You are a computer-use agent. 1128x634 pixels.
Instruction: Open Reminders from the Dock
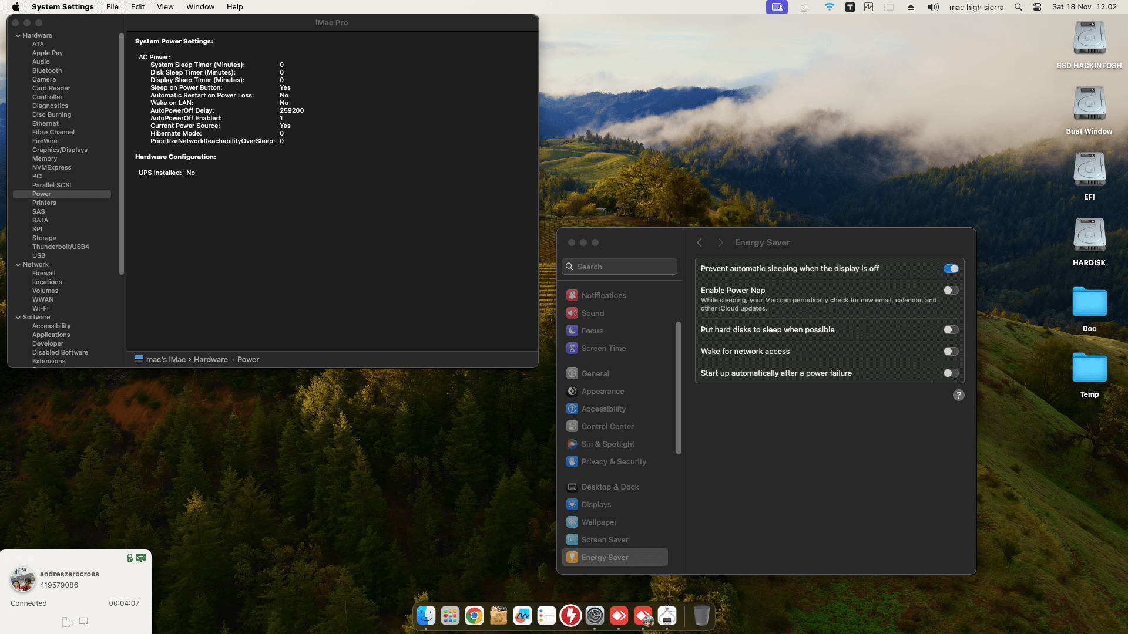546,615
